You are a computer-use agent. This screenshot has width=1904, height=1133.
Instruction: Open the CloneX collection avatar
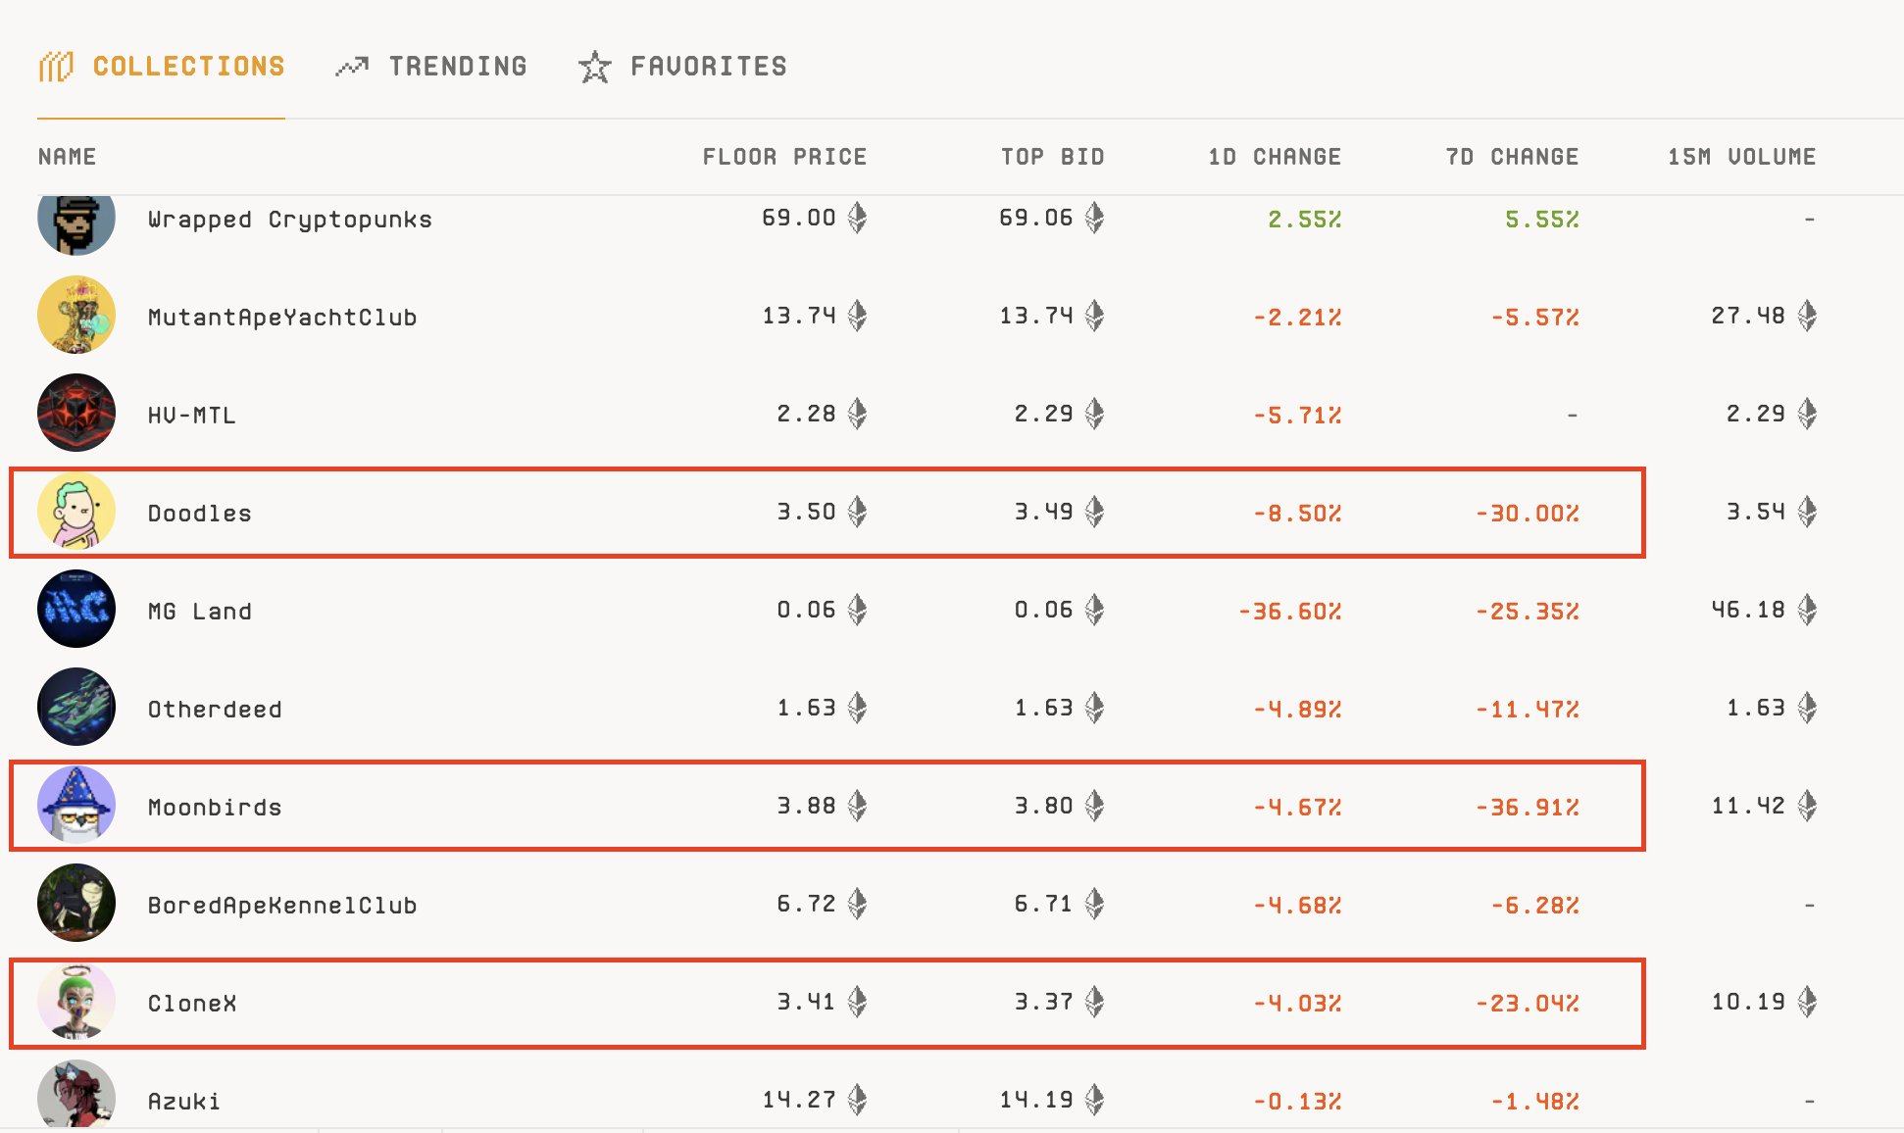pos(76,1001)
